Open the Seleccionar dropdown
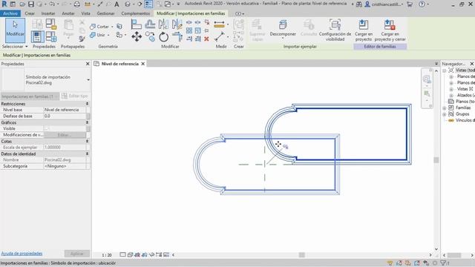The height and width of the screenshot is (267, 475). tap(15, 46)
